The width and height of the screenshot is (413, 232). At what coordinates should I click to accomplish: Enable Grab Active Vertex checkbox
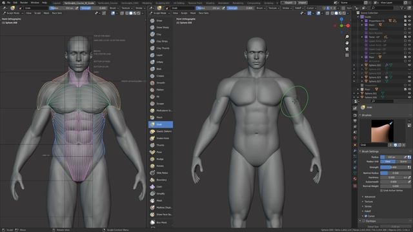(x=381, y=191)
